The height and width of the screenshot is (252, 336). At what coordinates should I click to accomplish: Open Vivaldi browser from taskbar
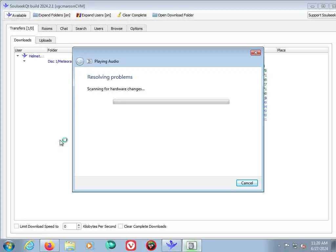(x=131, y=245)
